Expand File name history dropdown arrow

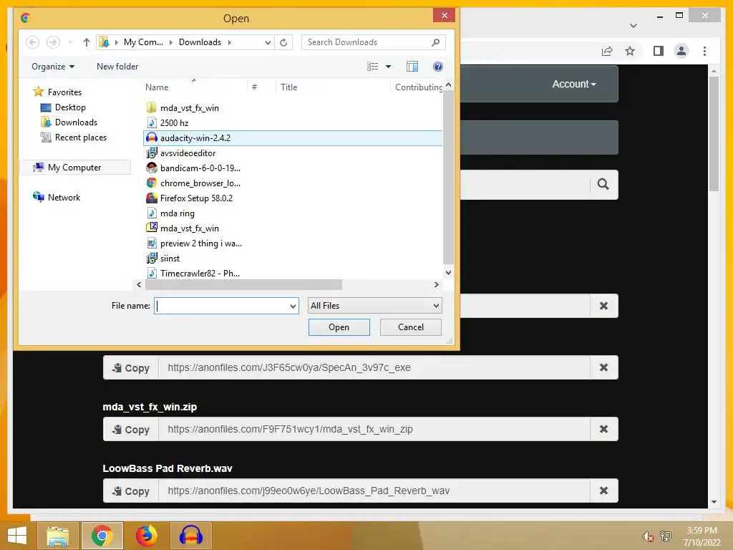[293, 306]
